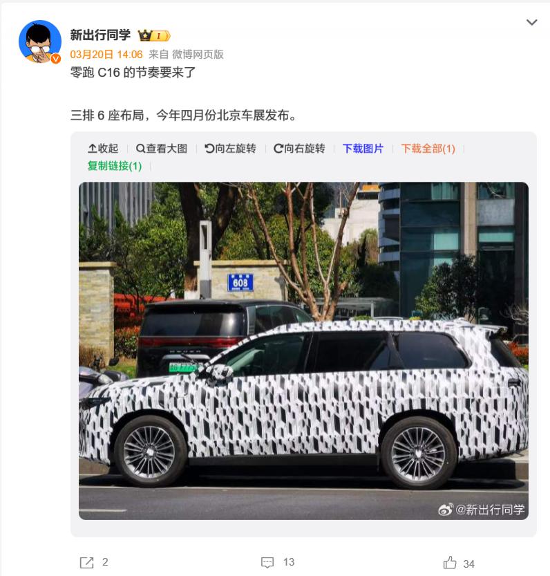
Task: Collapse the image with 收起
Action: tap(103, 149)
